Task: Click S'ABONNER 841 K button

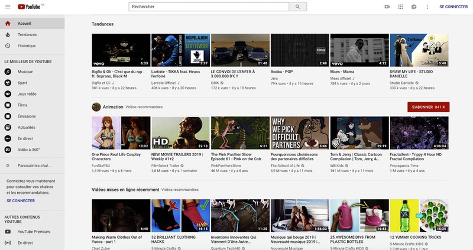Action: 428,107
